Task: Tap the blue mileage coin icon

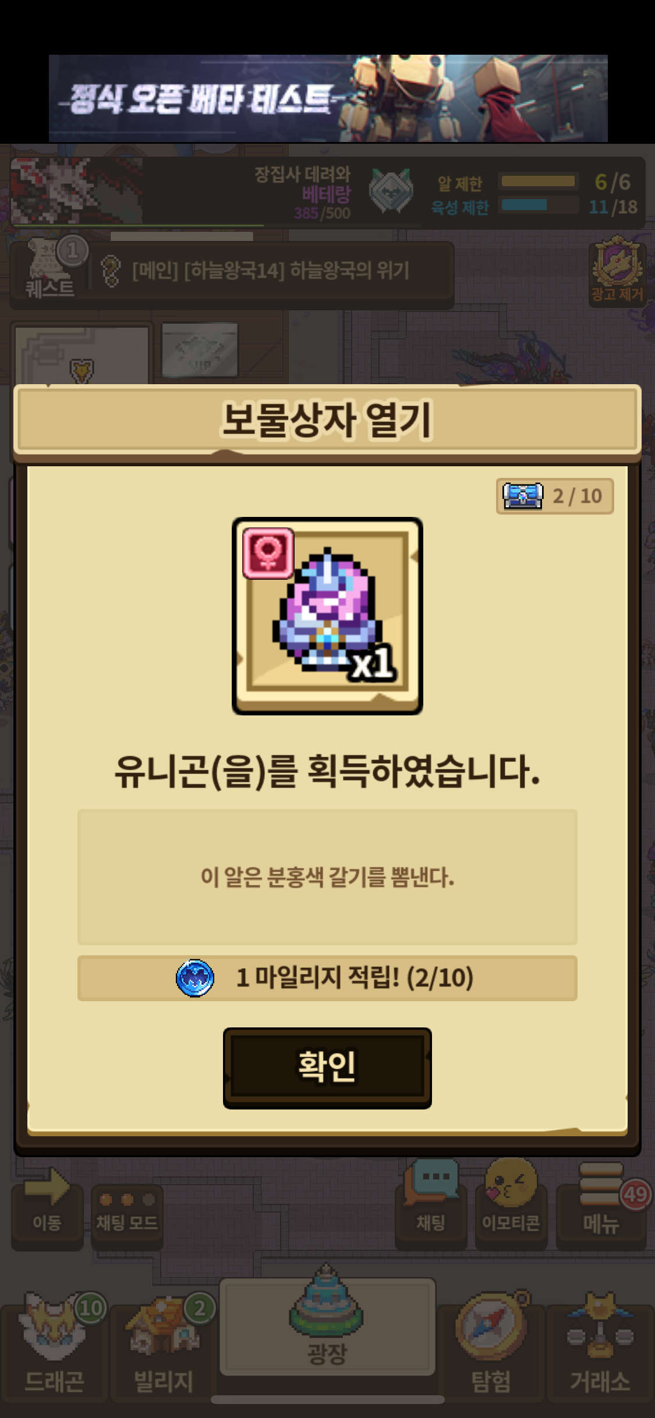Action: click(195, 978)
